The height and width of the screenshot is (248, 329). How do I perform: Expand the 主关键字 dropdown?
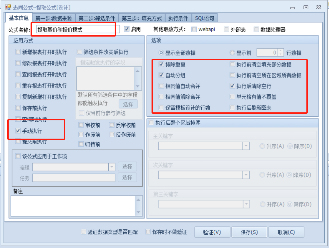coord(246,146)
